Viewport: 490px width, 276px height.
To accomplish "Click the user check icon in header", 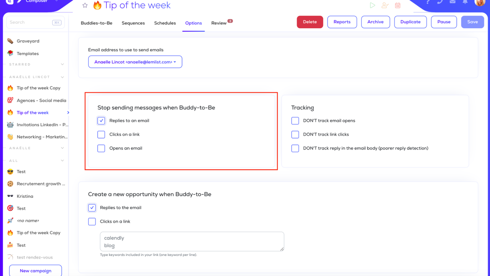I will click(x=385, y=5).
